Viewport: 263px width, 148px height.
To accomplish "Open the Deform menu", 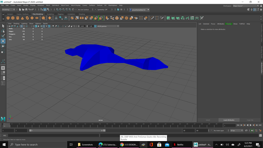I will pyautogui.click(x=99, y=5).
